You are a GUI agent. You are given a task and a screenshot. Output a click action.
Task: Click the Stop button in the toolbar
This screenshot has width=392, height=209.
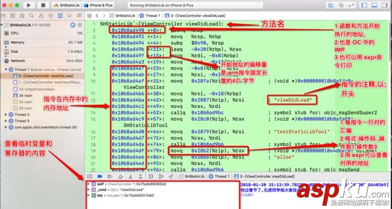coord(43,5)
